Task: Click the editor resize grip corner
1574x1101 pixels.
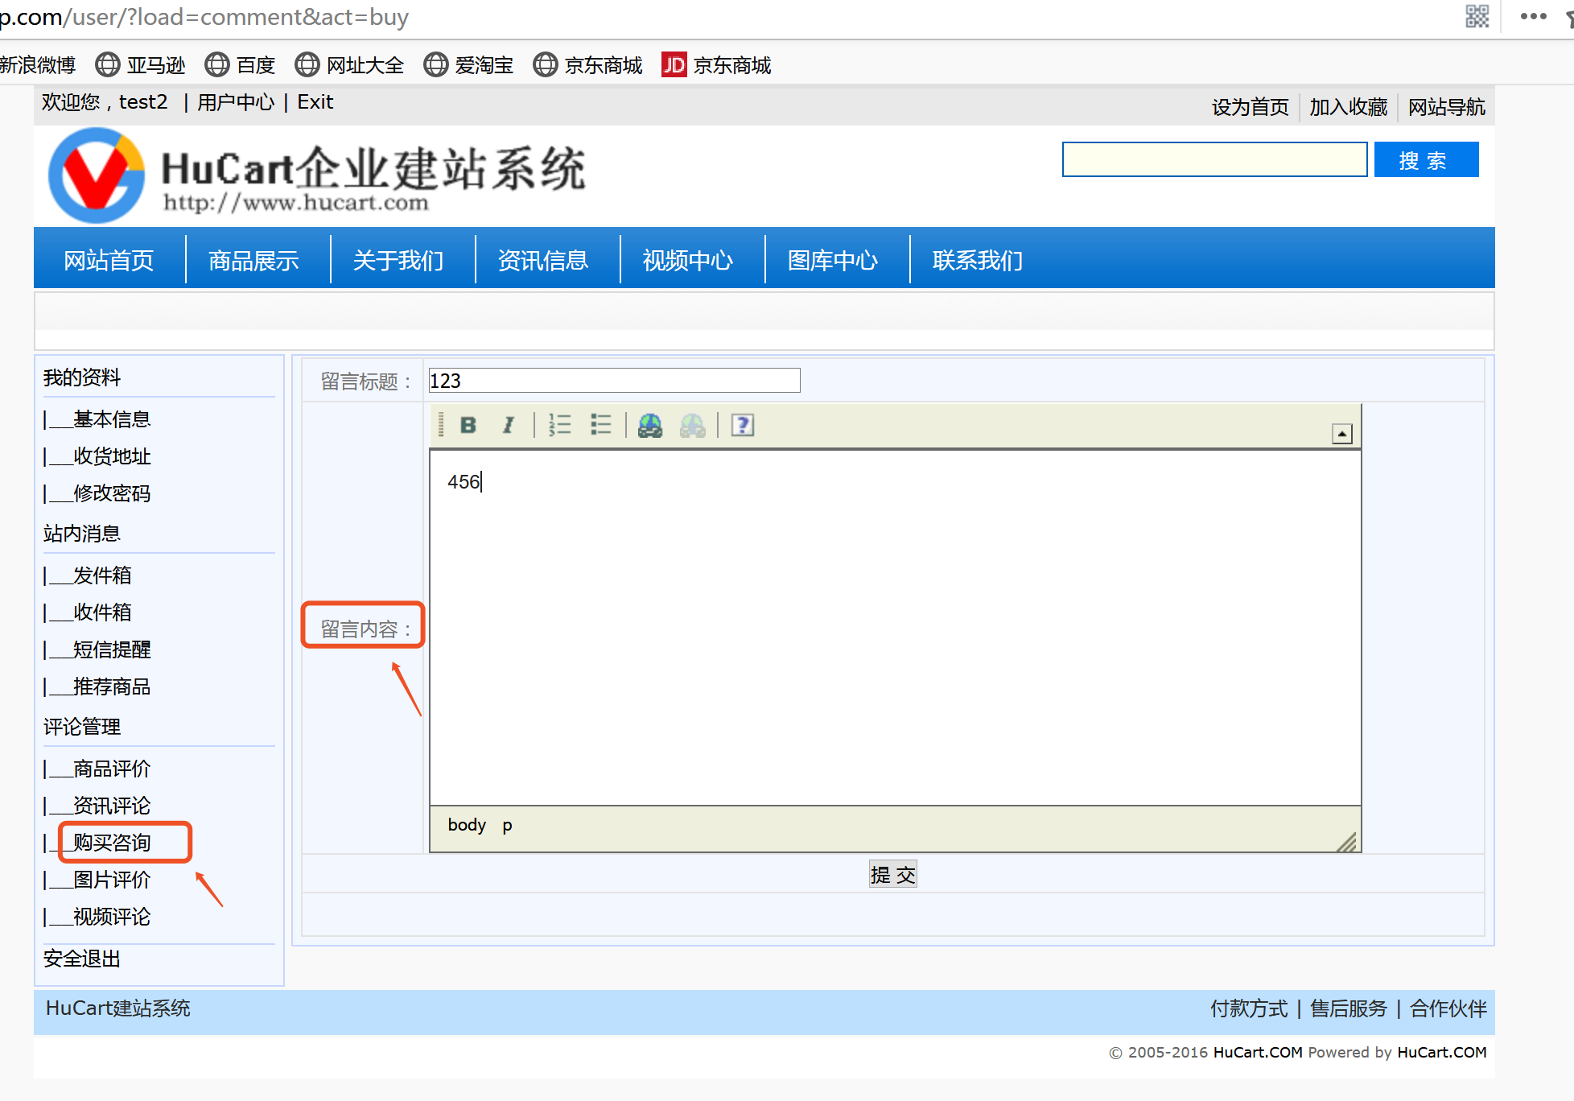Action: point(1347,842)
